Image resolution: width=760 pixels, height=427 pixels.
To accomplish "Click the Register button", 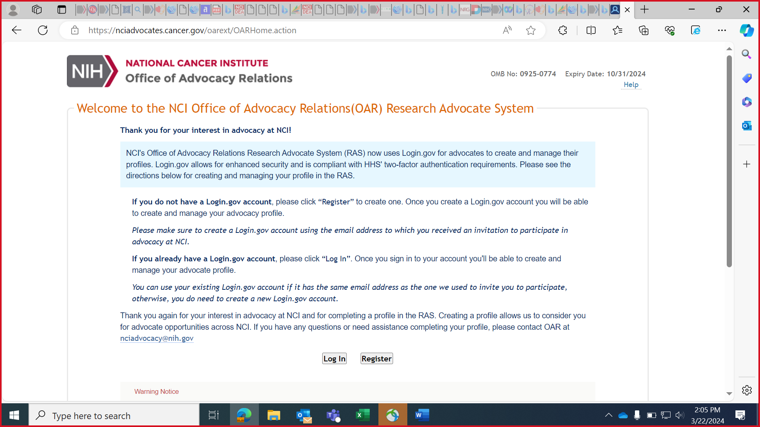I will 376,359.
